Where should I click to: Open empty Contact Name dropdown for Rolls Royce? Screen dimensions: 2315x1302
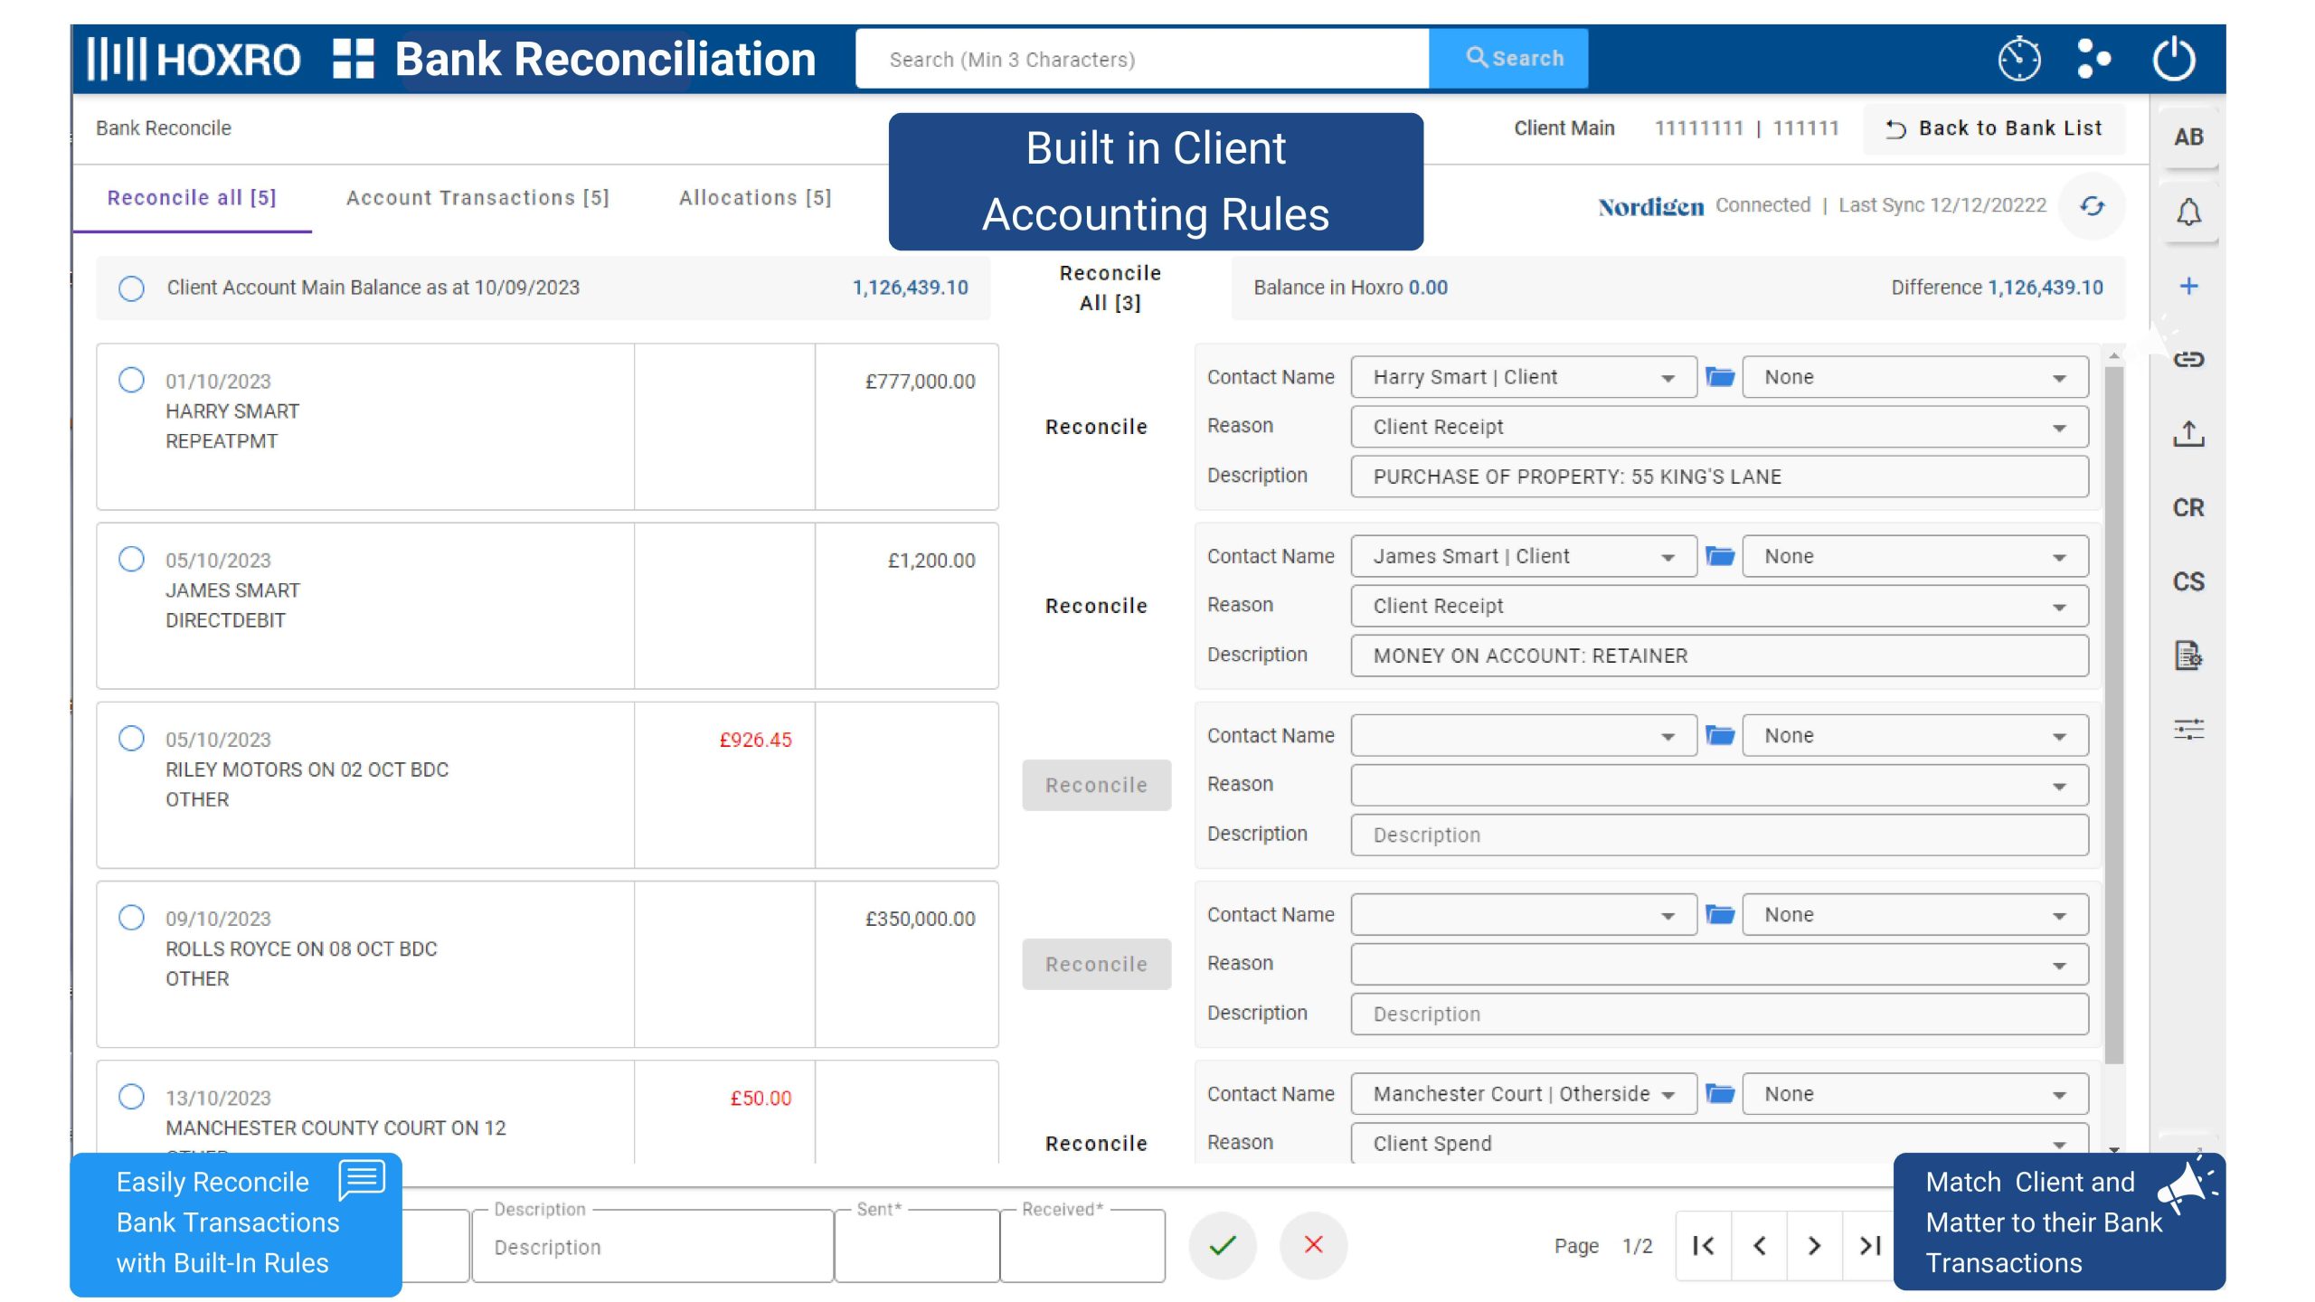(x=1523, y=915)
